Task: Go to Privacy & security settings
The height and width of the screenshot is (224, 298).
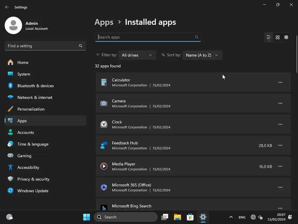Action: [33, 179]
